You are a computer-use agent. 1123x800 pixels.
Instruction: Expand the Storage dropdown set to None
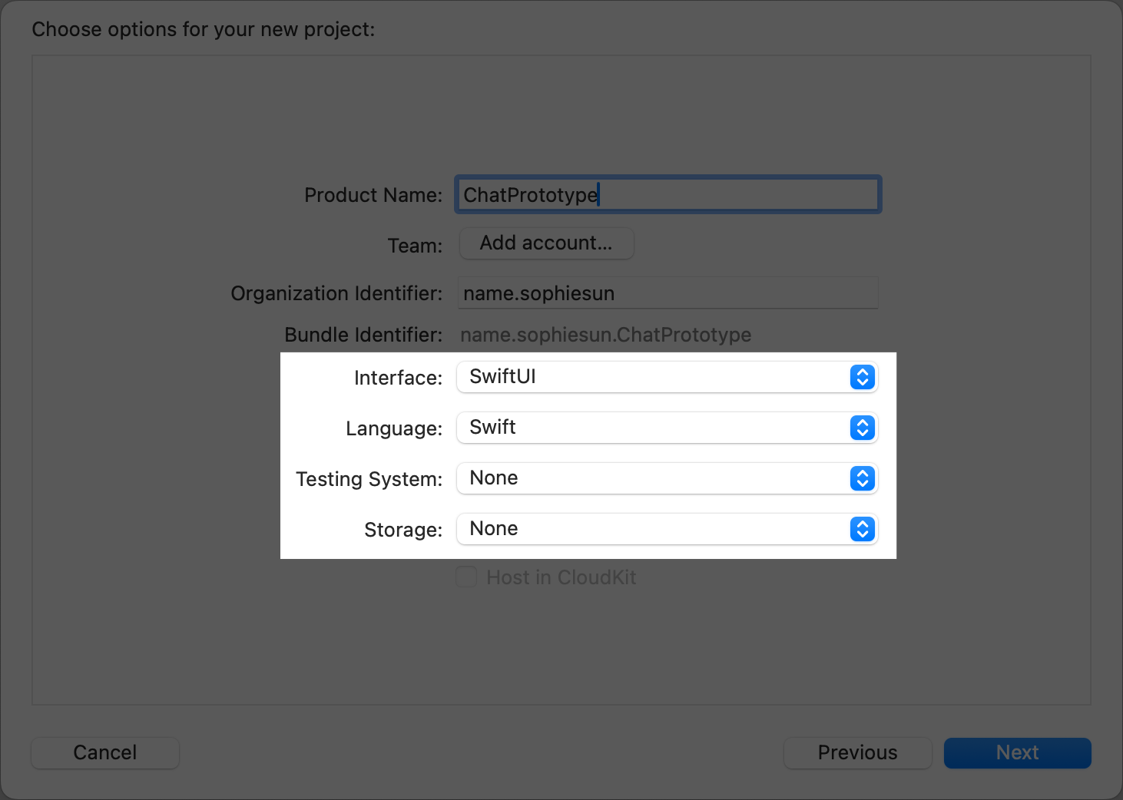coord(653,529)
